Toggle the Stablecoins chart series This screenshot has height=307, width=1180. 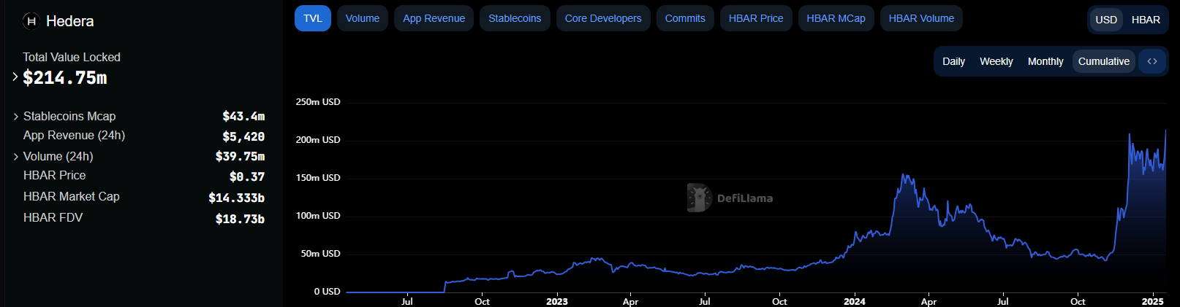[x=515, y=18]
